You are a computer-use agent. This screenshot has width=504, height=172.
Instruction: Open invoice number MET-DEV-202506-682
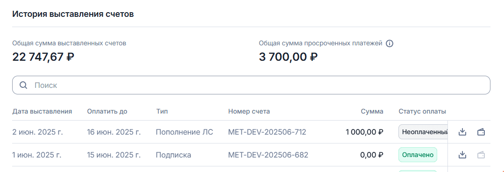click(268, 155)
